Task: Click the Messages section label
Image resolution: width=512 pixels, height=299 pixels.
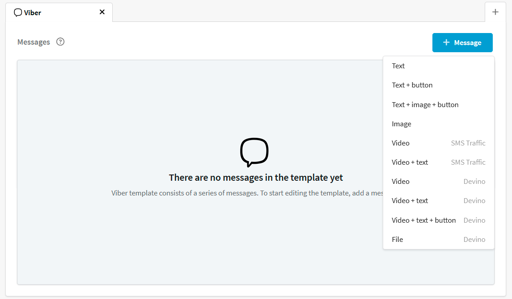Action: pyautogui.click(x=34, y=42)
